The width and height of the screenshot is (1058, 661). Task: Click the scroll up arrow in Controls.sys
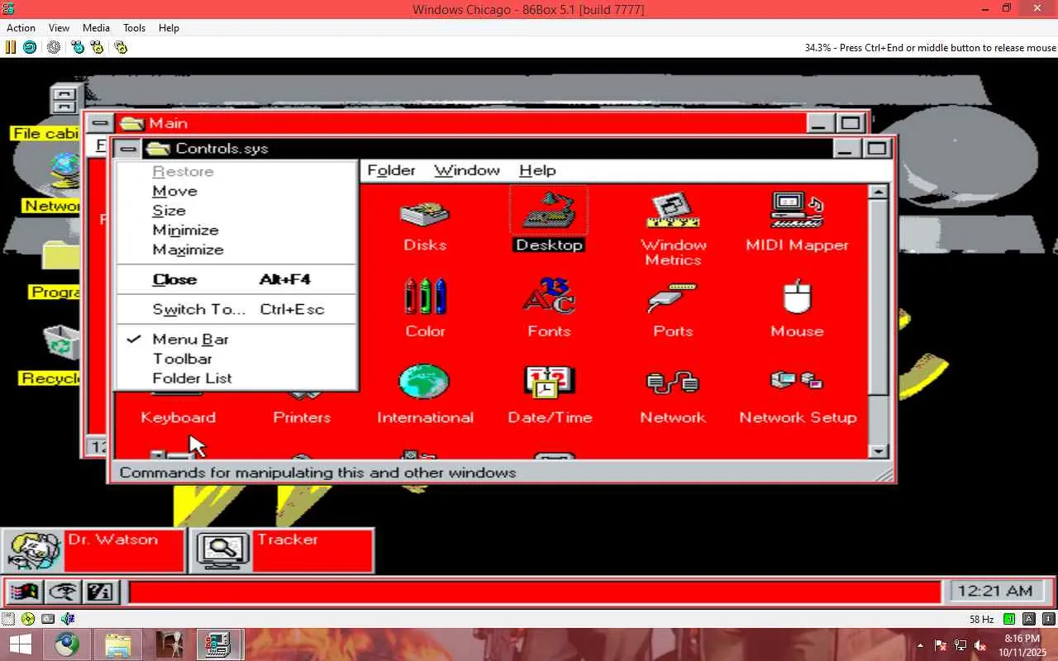pyautogui.click(x=879, y=192)
